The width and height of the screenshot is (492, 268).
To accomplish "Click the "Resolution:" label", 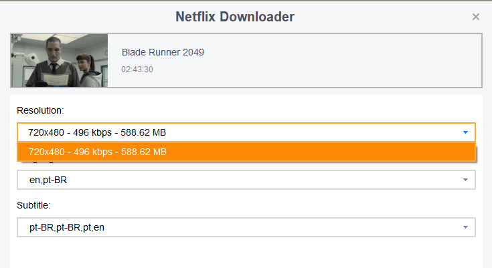I will [40, 110].
